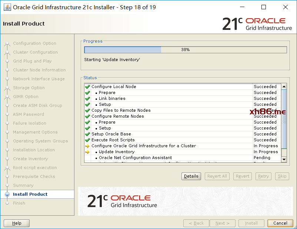Click the status list scrollbar thumb

tap(284, 118)
